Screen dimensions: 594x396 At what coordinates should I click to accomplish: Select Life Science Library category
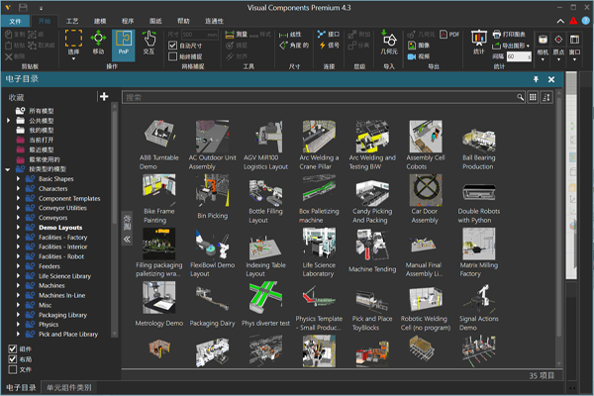pos(64,276)
